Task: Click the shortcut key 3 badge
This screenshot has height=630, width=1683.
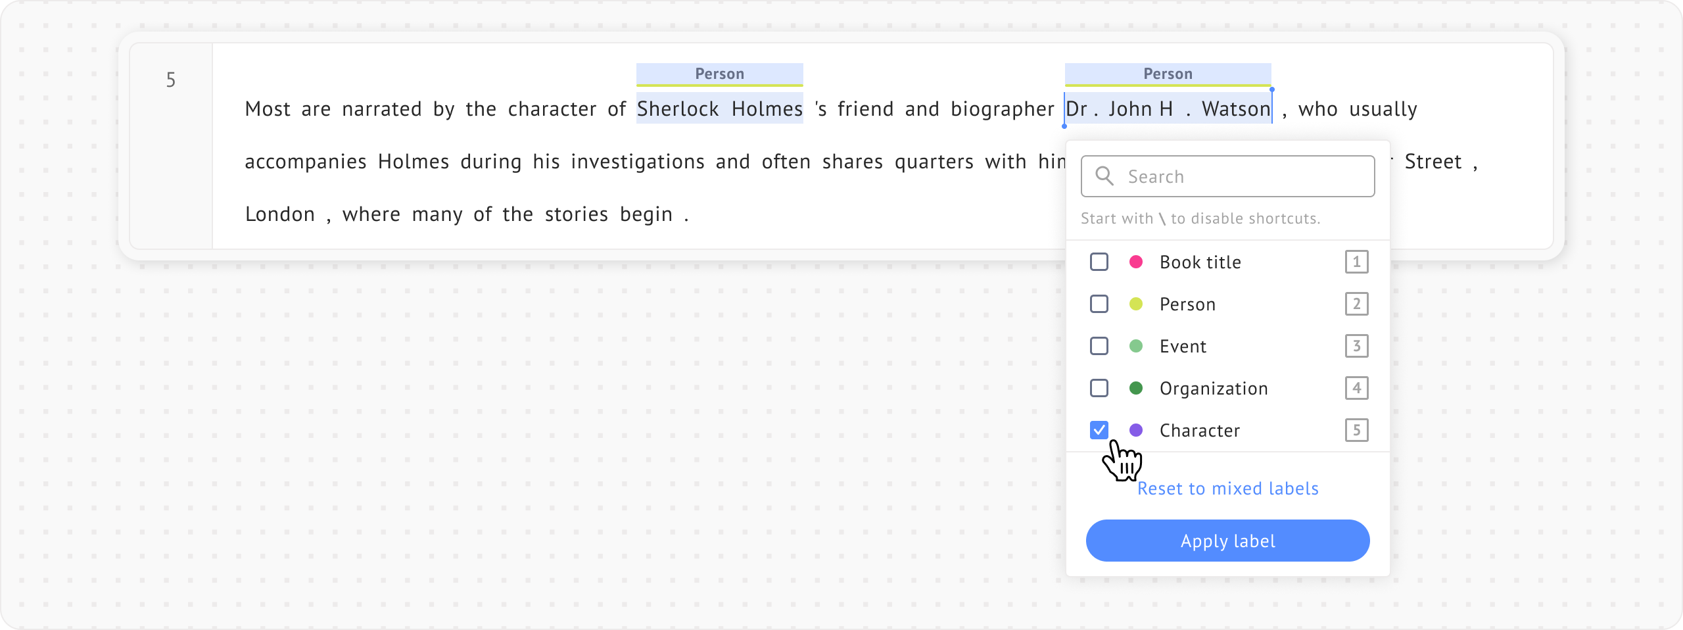Action: [x=1356, y=346]
